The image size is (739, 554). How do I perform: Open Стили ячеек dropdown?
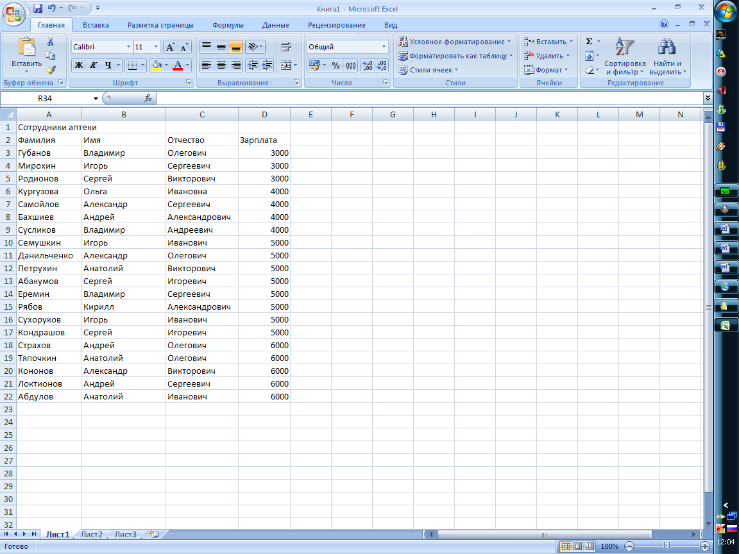428,70
